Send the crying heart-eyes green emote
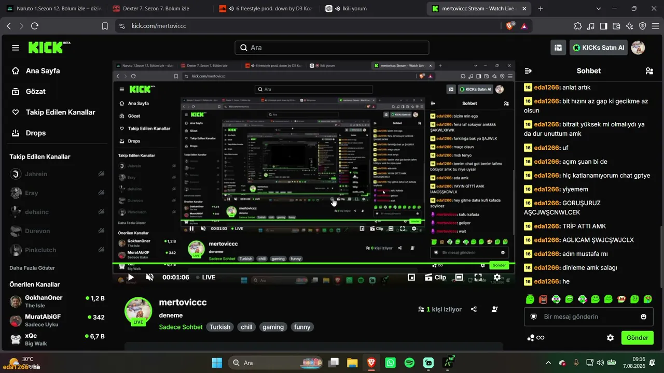Screen dimensions: 664x373 [x=647, y=299]
